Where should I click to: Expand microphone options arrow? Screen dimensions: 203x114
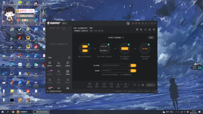[121, 85]
